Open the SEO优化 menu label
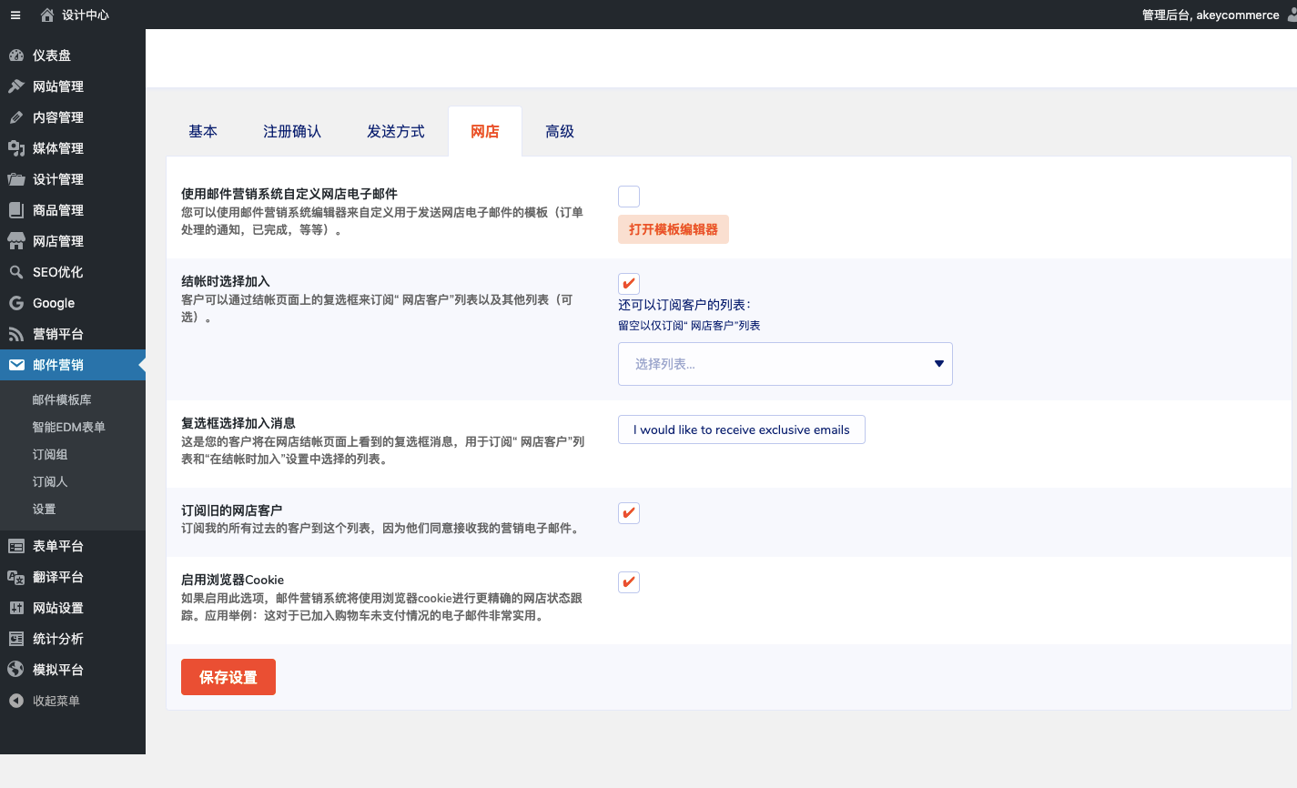The image size is (1297, 788). 58,272
